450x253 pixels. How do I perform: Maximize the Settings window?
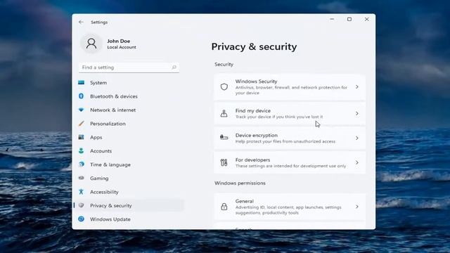349,19
